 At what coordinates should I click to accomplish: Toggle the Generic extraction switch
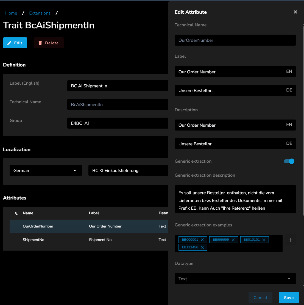coord(289,161)
